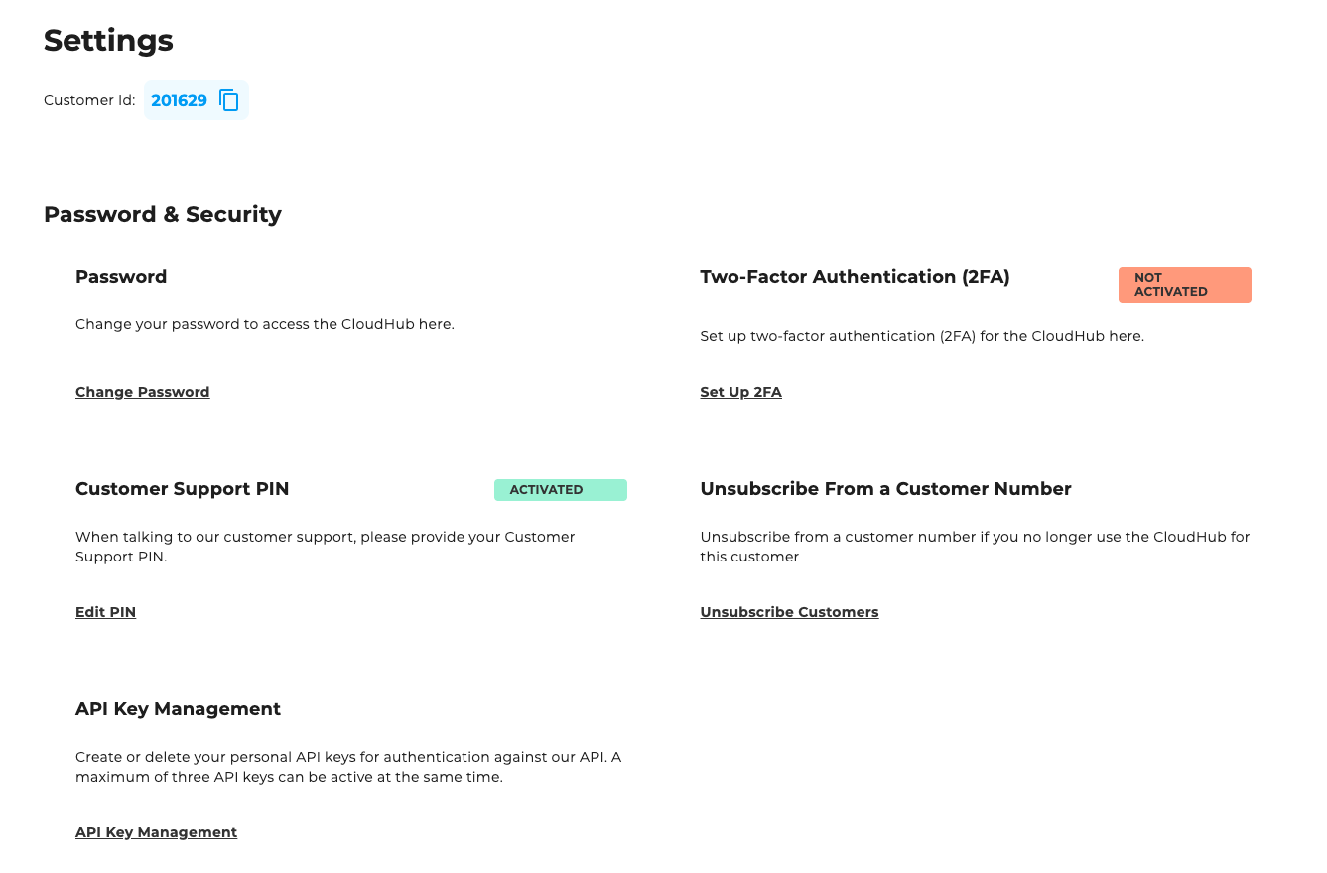Click the Customer Id label text
Viewport: 1327px width, 873px height.
pyautogui.click(x=89, y=100)
